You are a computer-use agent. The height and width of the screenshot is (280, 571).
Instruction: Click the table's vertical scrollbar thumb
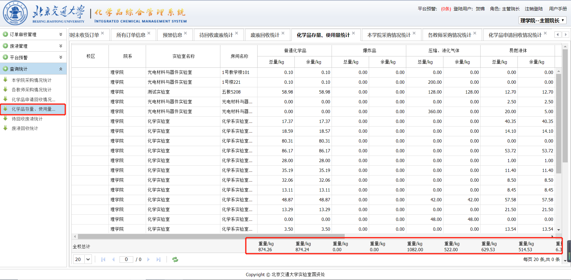coord(559,123)
